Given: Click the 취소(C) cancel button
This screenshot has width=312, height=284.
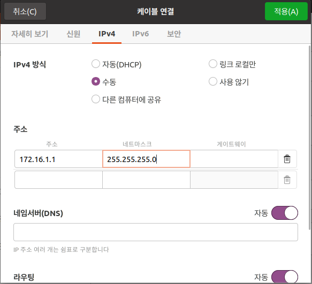Looking at the screenshot, I should pos(25,11).
